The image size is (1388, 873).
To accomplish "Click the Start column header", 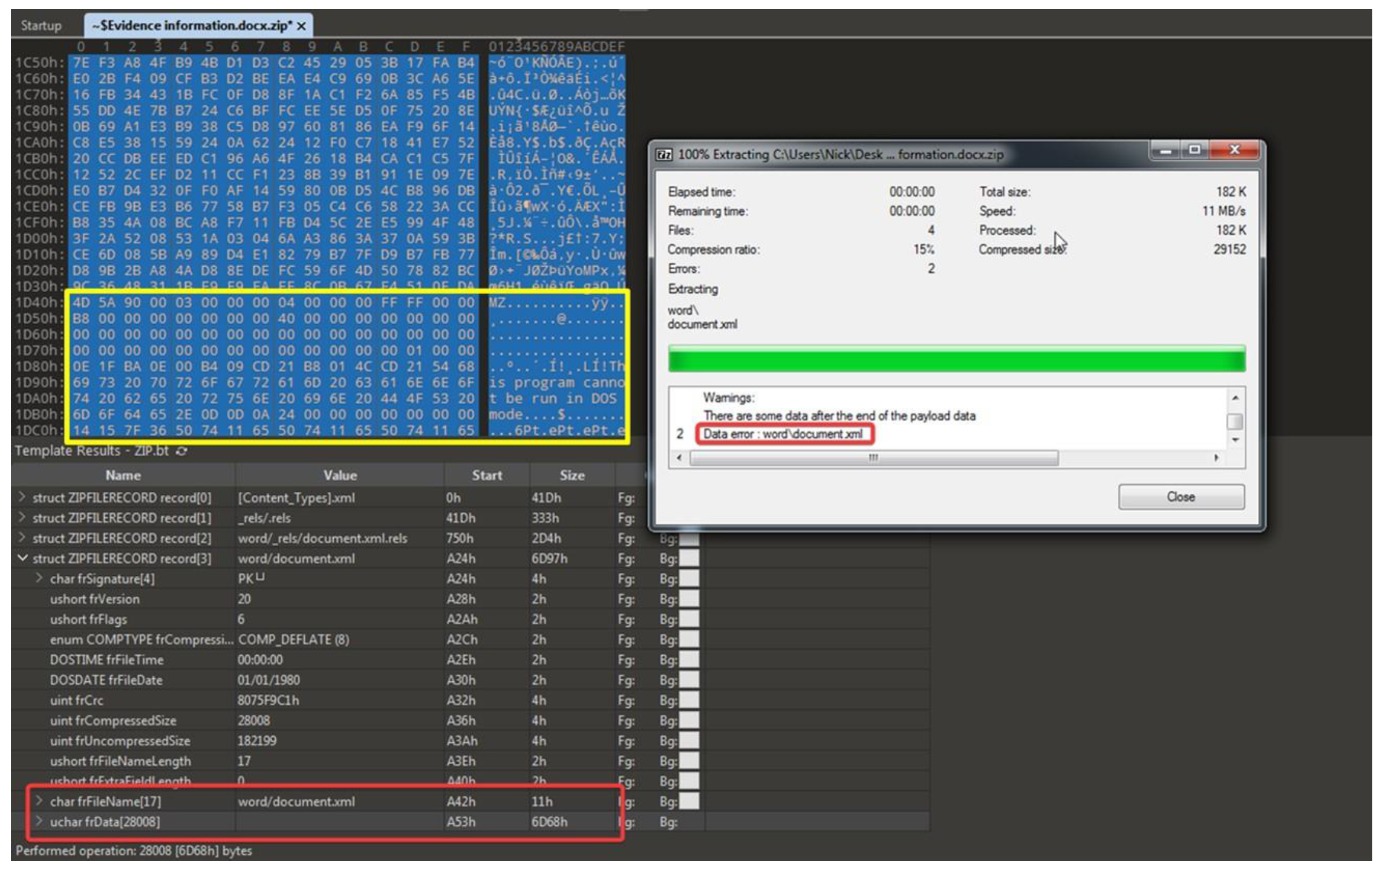I will point(487,476).
